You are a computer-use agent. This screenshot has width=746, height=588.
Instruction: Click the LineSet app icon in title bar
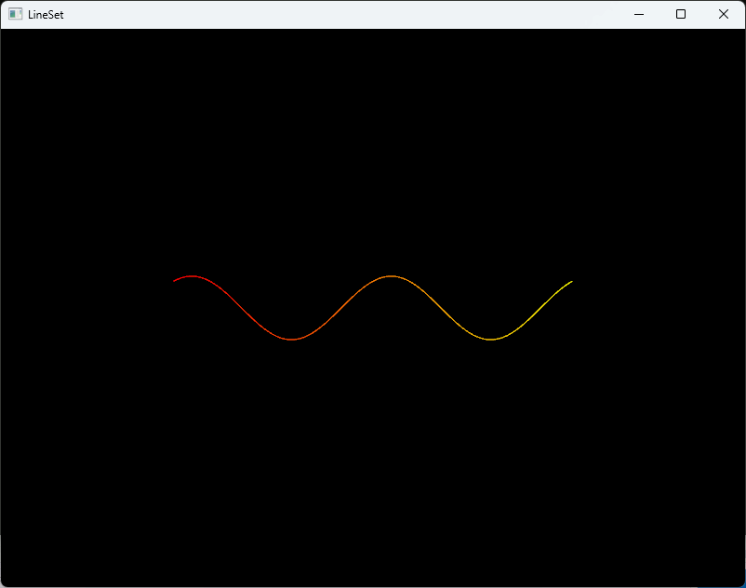click(15, 14)
